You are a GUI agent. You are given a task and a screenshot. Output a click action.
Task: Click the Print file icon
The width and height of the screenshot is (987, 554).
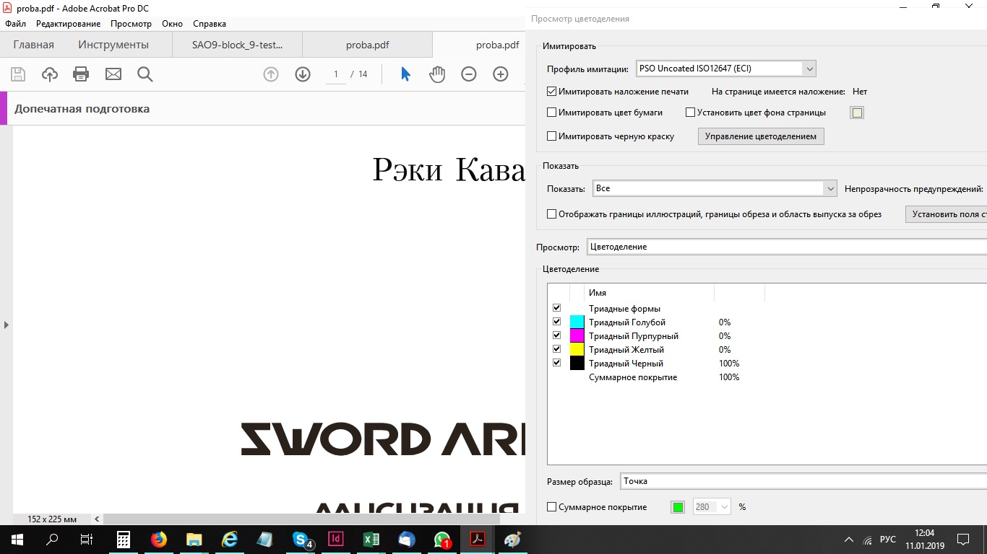(81, 74)
